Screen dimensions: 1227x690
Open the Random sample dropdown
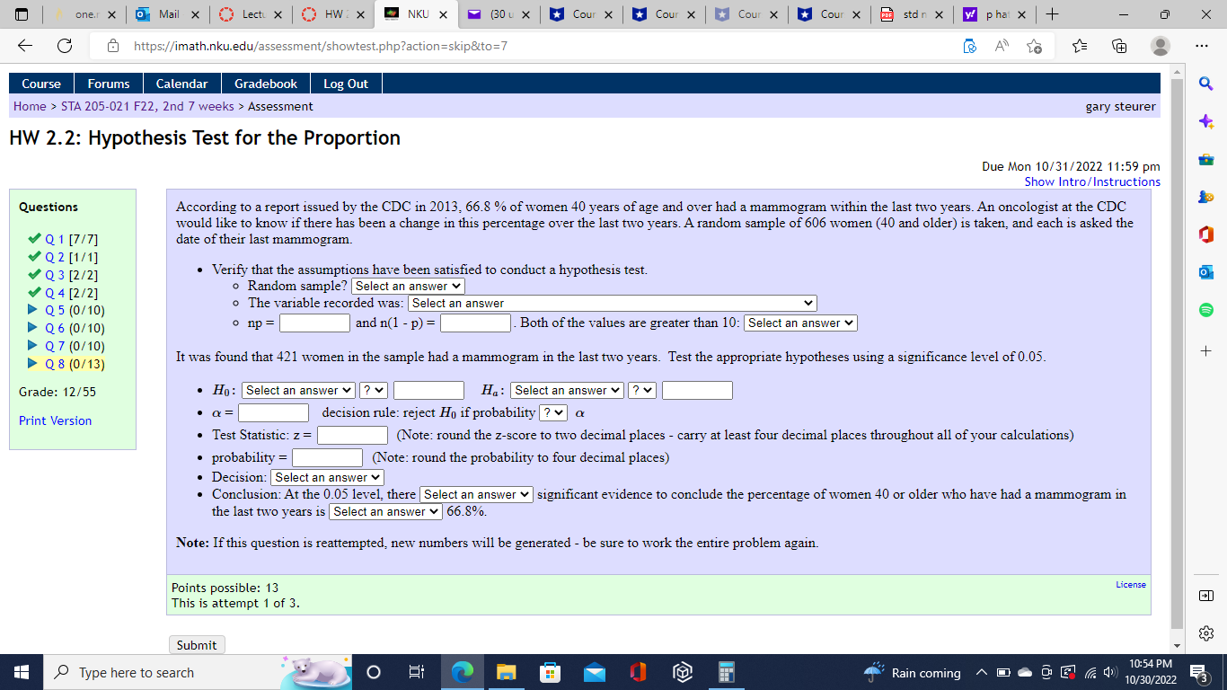pos(408,286)
